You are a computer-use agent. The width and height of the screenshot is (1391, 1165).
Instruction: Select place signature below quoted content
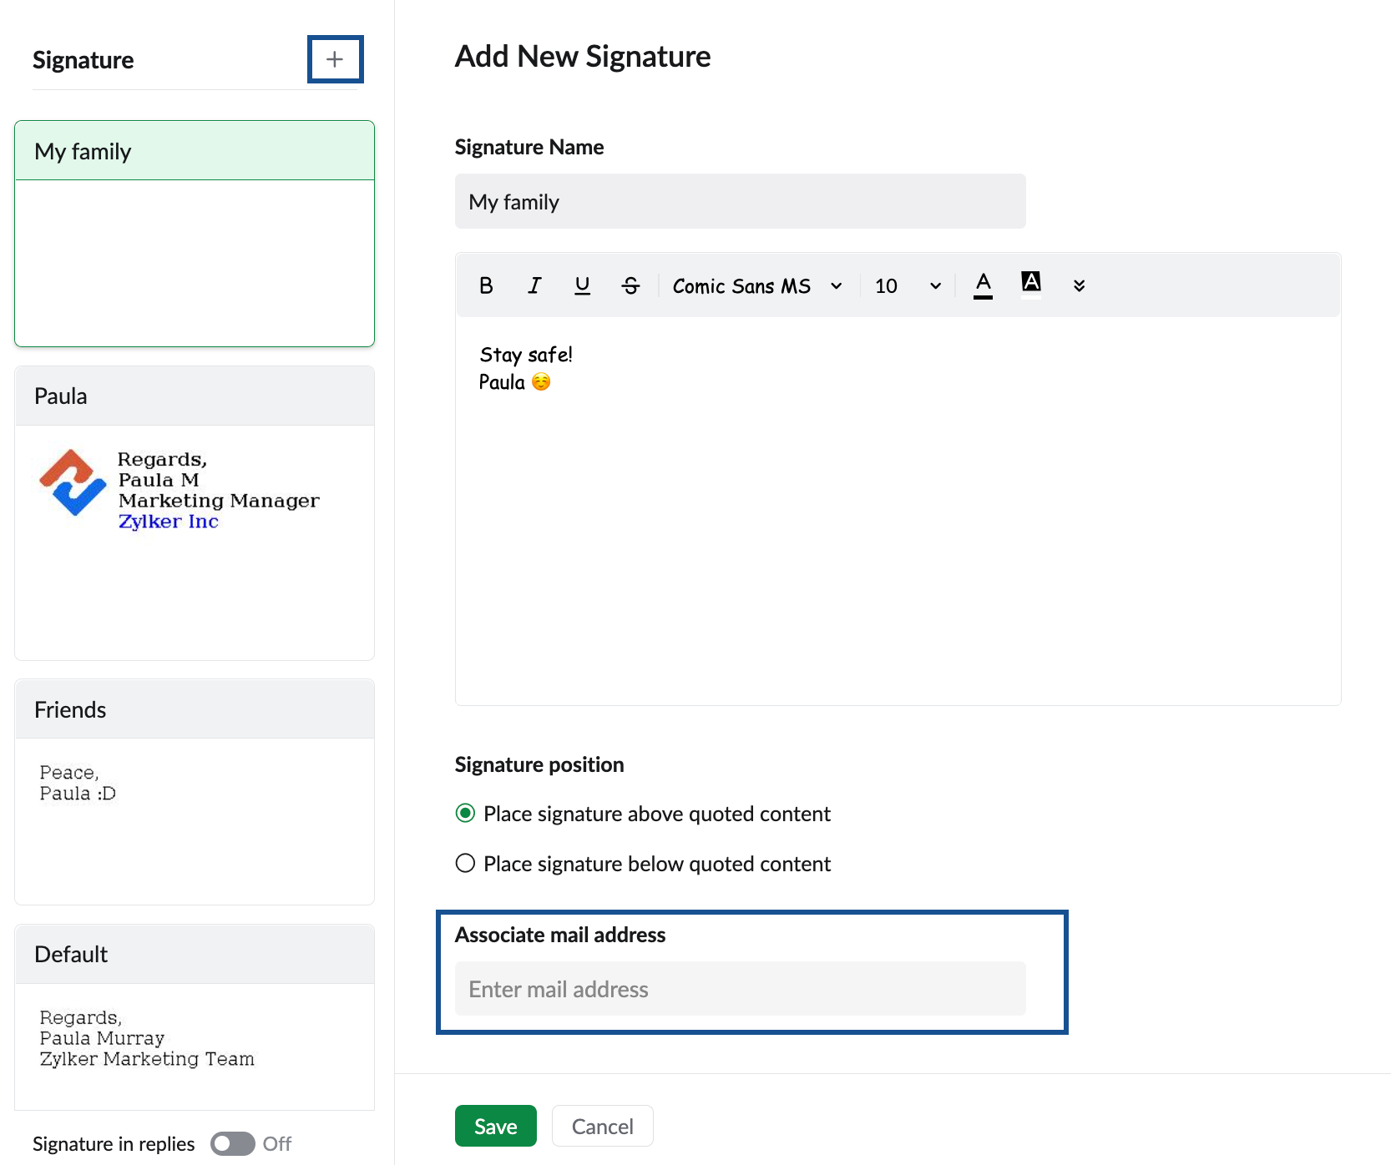(465, 863)
